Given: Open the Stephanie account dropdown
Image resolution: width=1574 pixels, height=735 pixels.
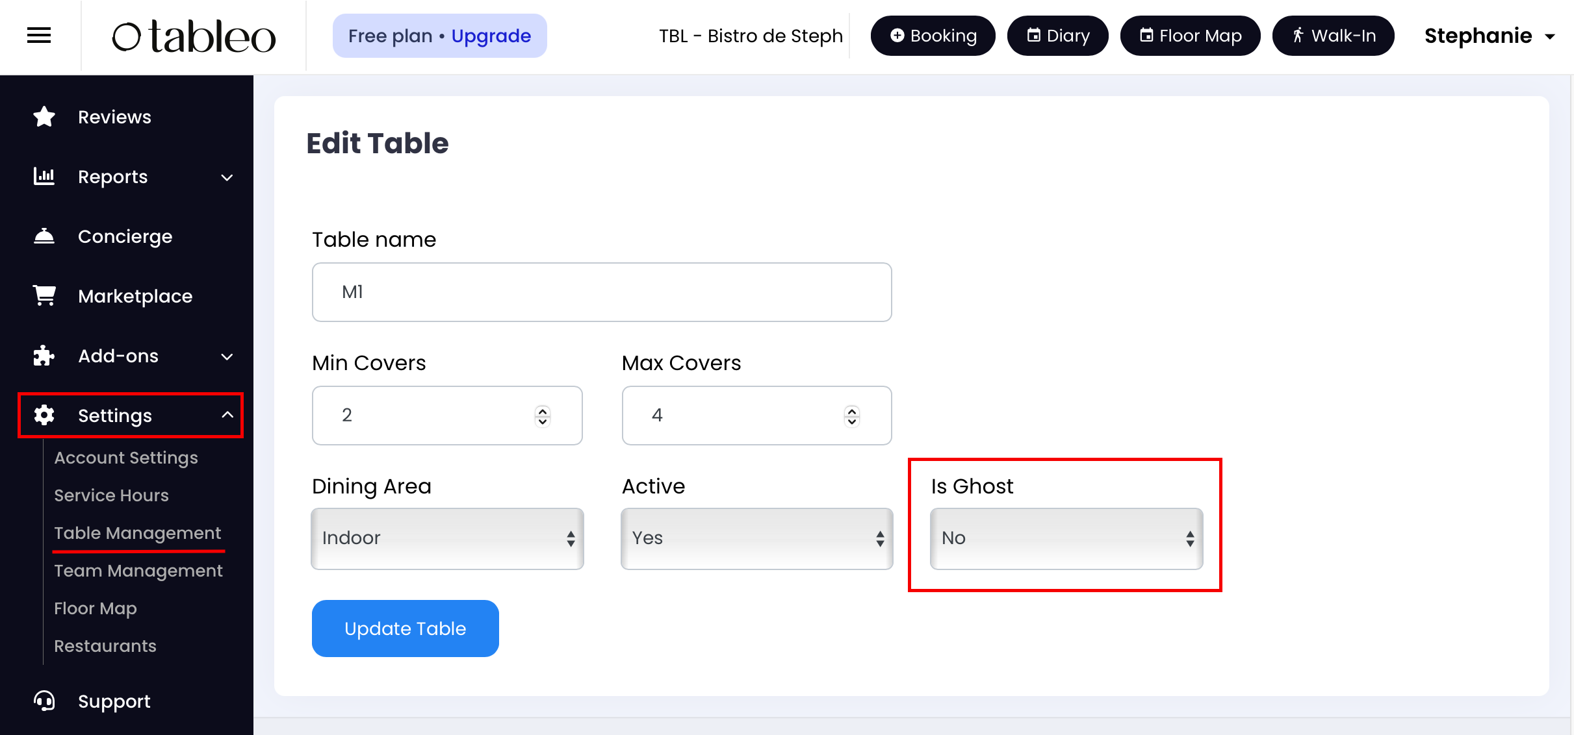Looking at the screenshot, I should point(1488,36).
